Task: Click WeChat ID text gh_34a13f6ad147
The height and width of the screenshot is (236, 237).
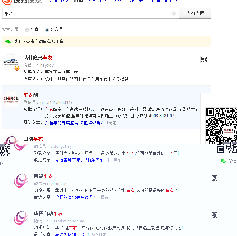Action: (56, 102)
